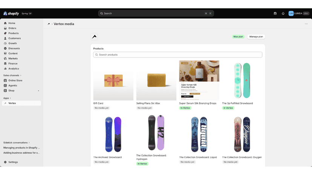Click 'No media yet' under Oxygen snowboard
The height and width of the screenshot is (175, 312).
click(230, 162)
